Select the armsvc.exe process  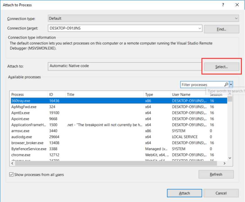pos(20,131)
